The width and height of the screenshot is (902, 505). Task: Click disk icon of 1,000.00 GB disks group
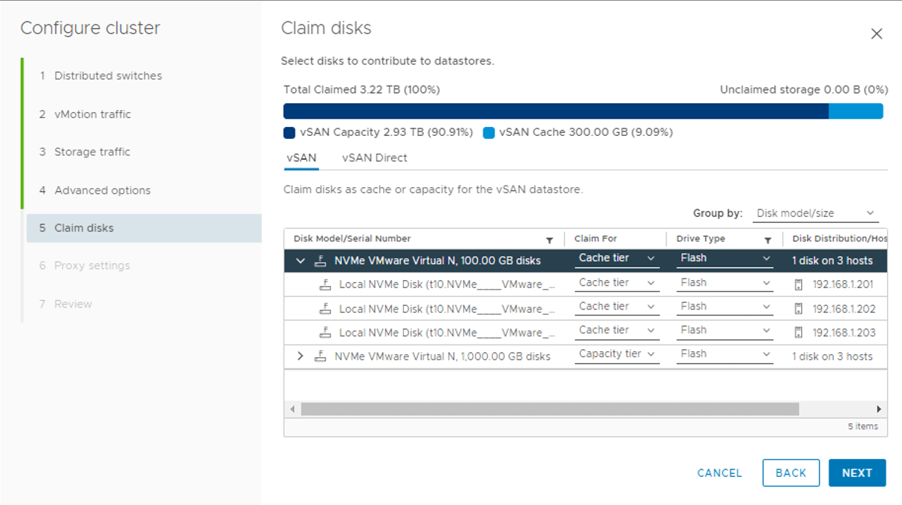(320, 356)
